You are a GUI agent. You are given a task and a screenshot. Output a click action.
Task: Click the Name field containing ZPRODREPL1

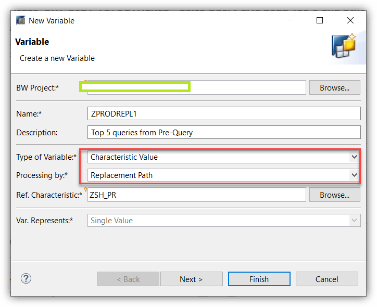coord(224,113)
